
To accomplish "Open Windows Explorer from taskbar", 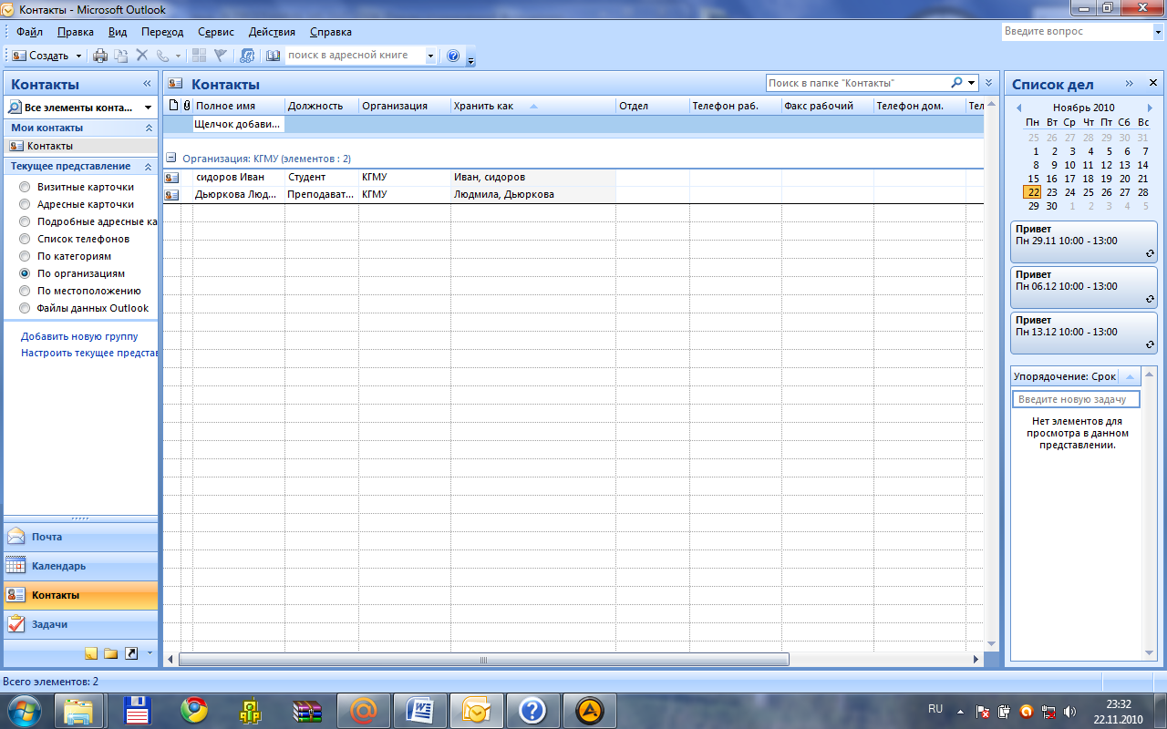I will point(79,710).
